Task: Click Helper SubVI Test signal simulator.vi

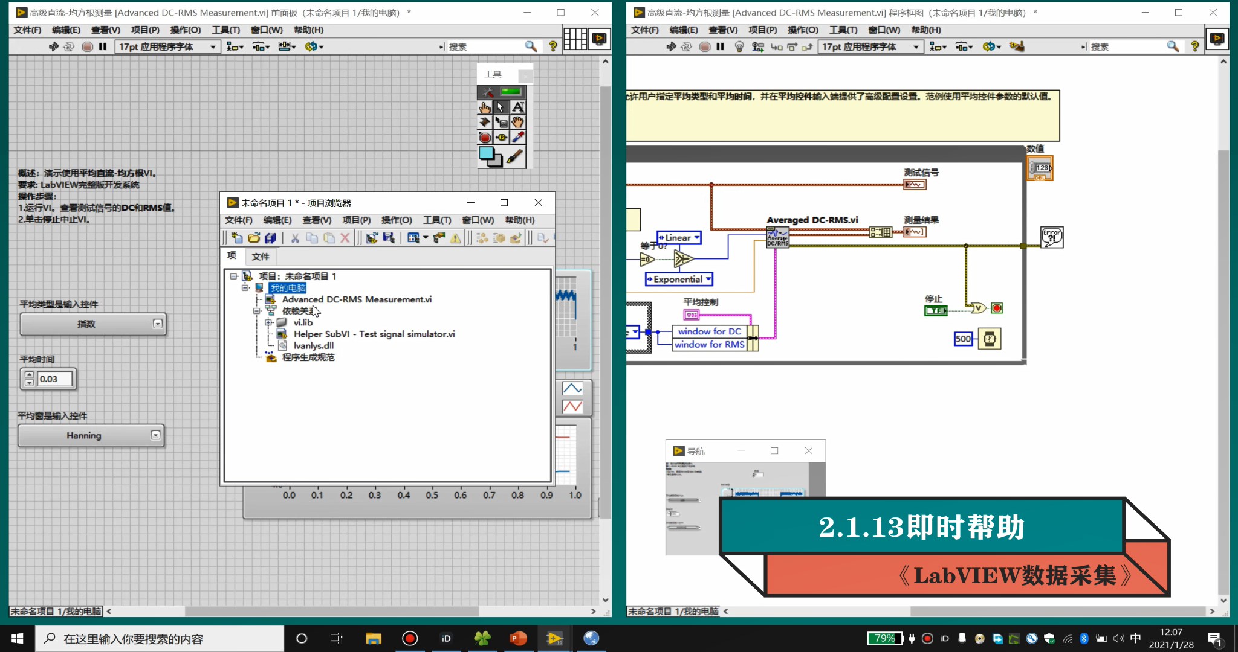Action: pyautogui.click(x=374, y=334)
